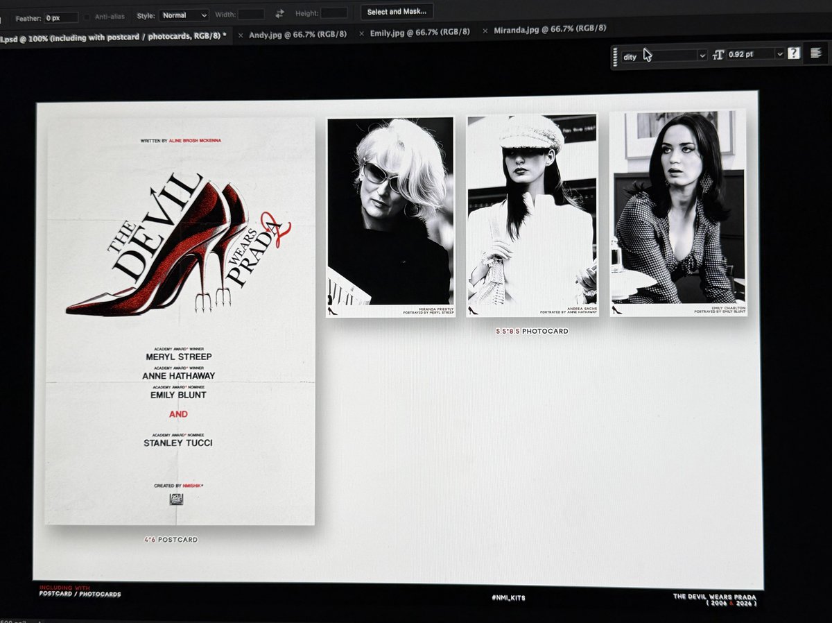Click the swap width and height arrows icon
The image size is (832, 623).
pyautogui.click(x=280, y=13)
